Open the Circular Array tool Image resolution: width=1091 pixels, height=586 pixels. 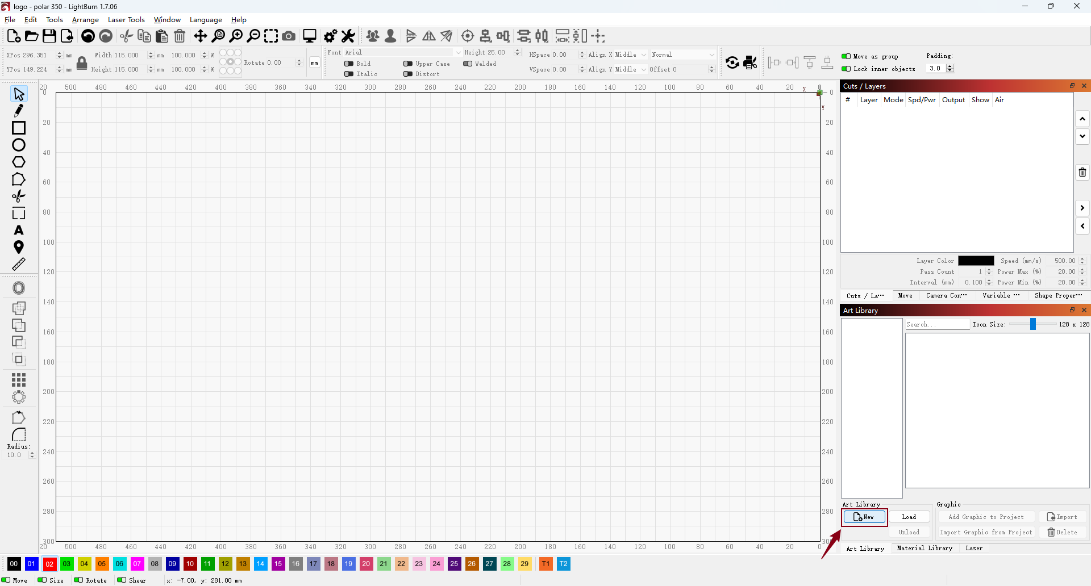point(18,397)
